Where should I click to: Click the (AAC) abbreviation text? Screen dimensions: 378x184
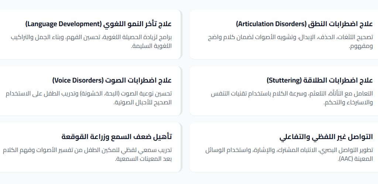click(346, 159)
